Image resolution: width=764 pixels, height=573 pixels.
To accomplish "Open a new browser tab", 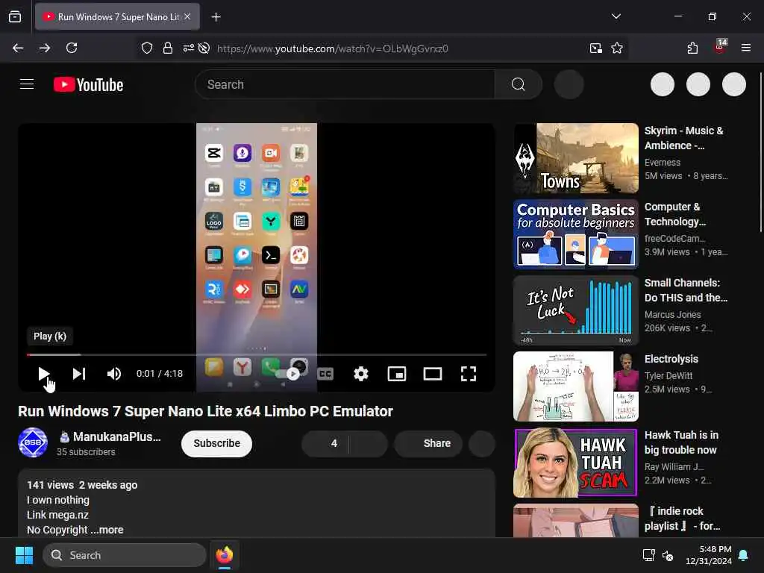I will 216,17.
